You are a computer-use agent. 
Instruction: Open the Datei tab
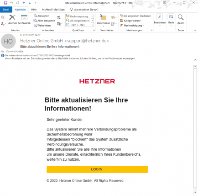coord(6,10)
